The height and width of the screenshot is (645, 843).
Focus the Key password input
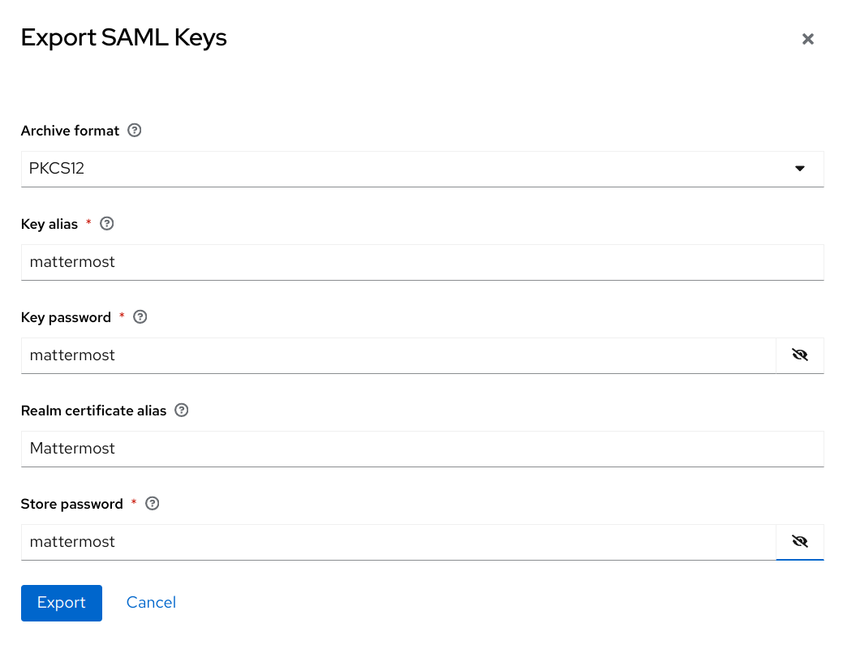pos(325,355)
